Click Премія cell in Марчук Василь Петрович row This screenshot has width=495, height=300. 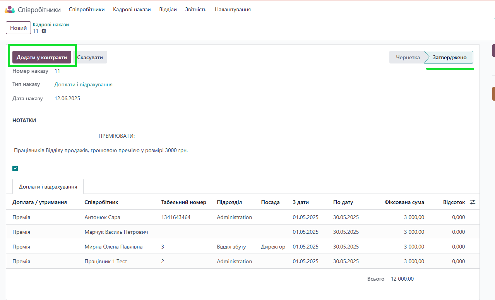click(x=21, y=232)
